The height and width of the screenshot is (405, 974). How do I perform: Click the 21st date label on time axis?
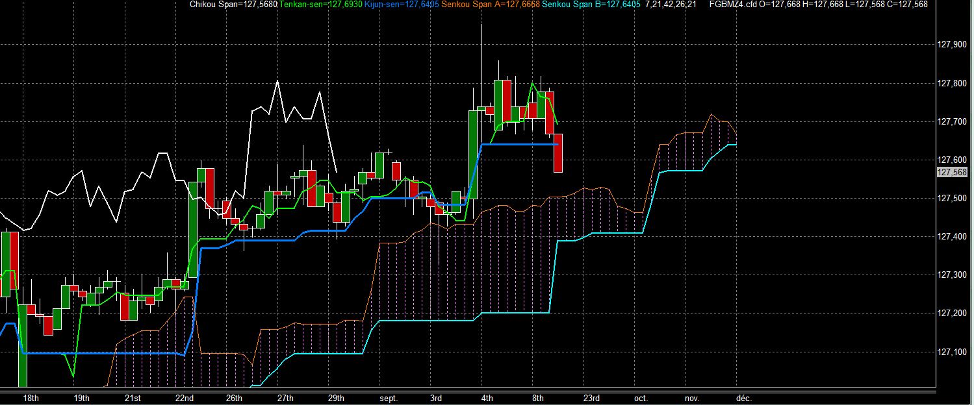point(132,398)
